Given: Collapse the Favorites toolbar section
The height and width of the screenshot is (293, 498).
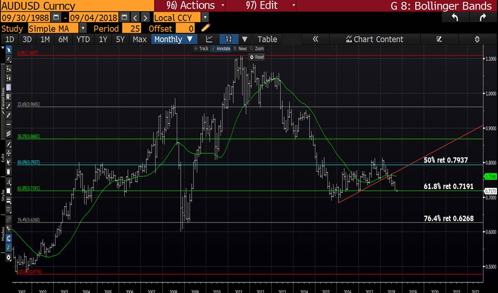Looking at the screenshot, I should pyautogui.click(x=3, y=101).
